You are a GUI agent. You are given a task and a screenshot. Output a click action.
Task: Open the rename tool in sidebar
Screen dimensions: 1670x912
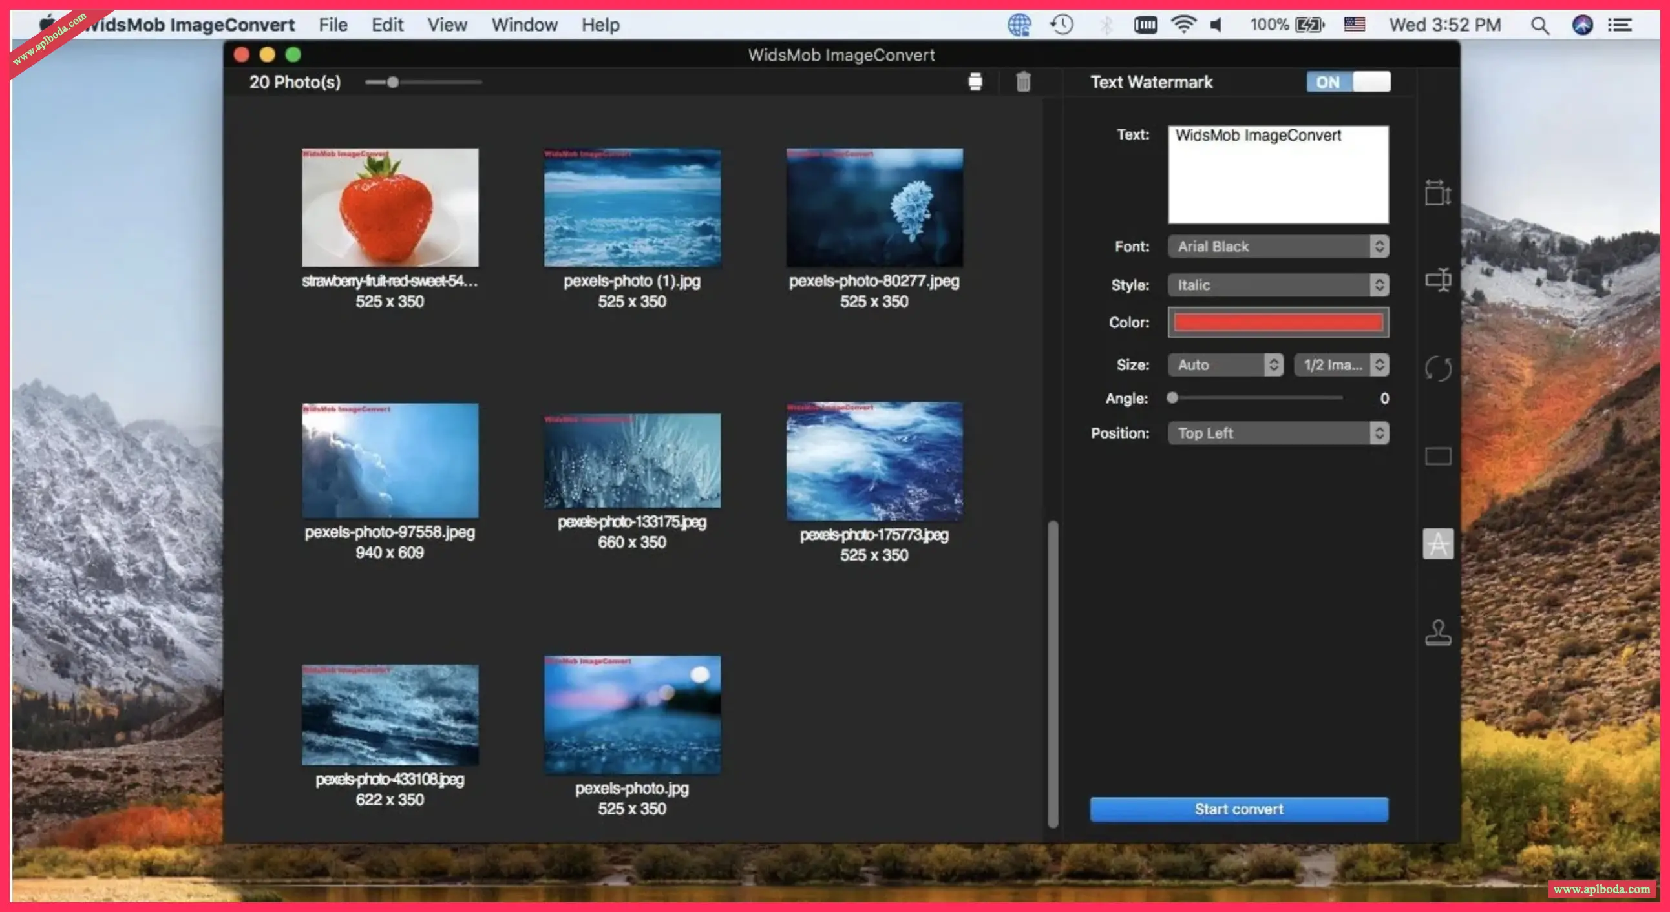[1437, 279]
